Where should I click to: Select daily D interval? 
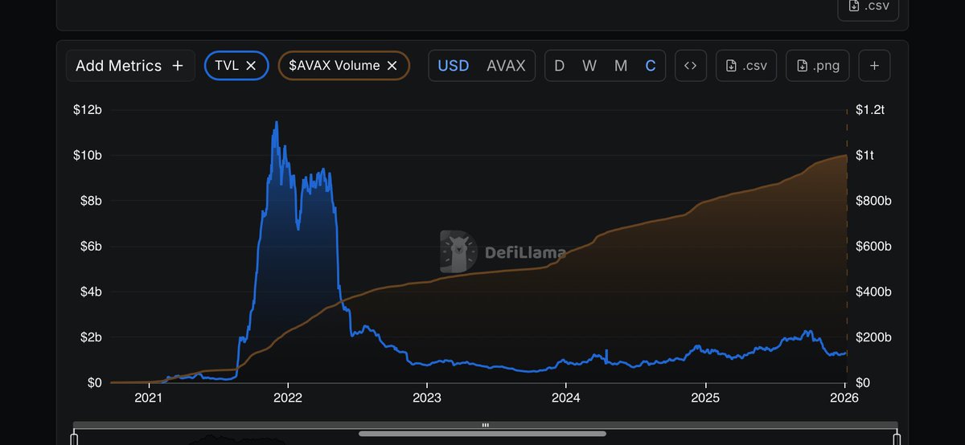coord(560,66)
